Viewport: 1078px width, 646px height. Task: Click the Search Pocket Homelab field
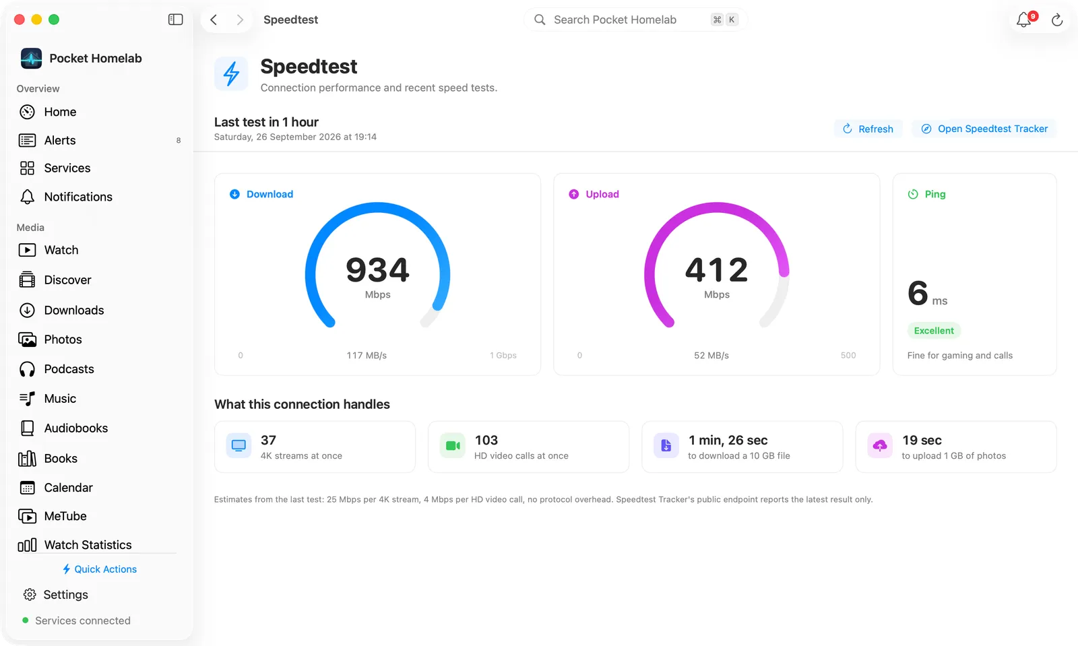point(635,20)
